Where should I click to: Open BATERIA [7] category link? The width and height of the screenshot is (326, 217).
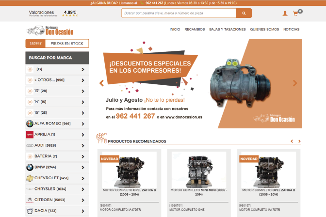point(46,156)
